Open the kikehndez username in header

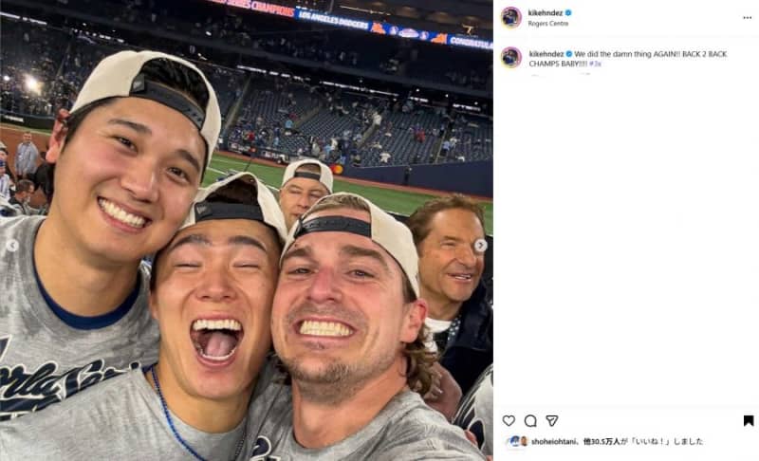tap(546, 12)
